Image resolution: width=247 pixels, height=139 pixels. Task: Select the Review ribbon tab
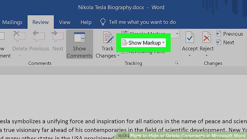point(40,22)
